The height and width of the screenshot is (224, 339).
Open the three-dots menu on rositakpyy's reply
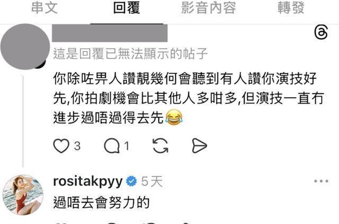(322, 181)
